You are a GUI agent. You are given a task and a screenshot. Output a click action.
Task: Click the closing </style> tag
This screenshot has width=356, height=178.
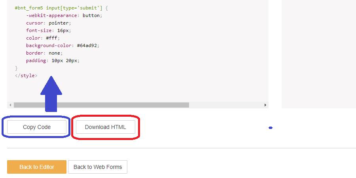(26, 76)
